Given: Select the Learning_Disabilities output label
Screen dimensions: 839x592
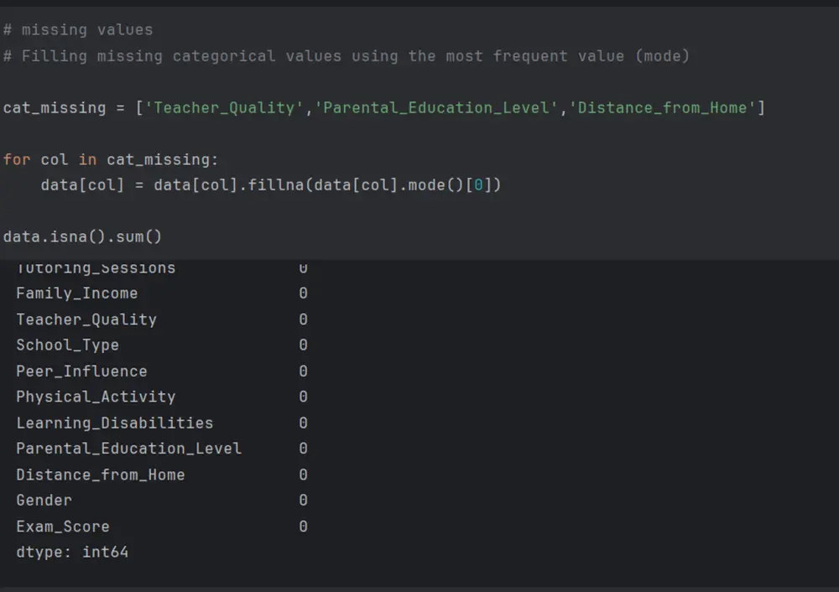Looking at the screenshot, I should tap(114, 423).
